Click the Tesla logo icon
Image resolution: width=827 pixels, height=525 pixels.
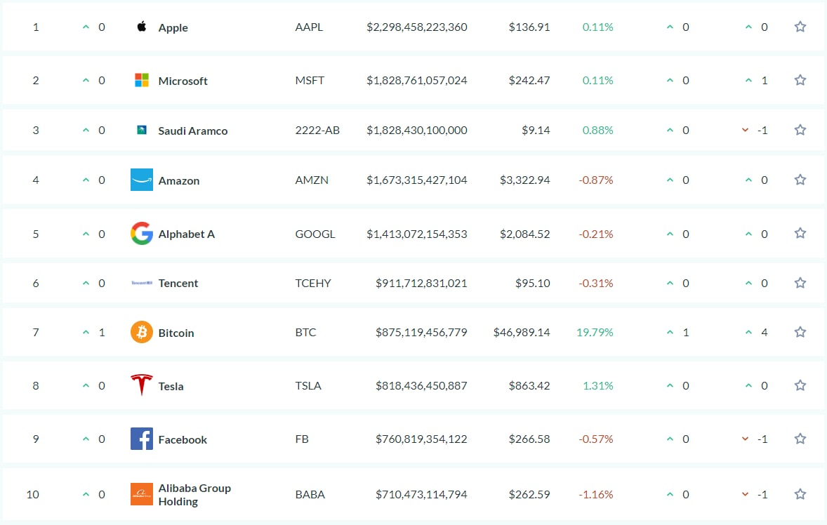click(x=142, y=385)
